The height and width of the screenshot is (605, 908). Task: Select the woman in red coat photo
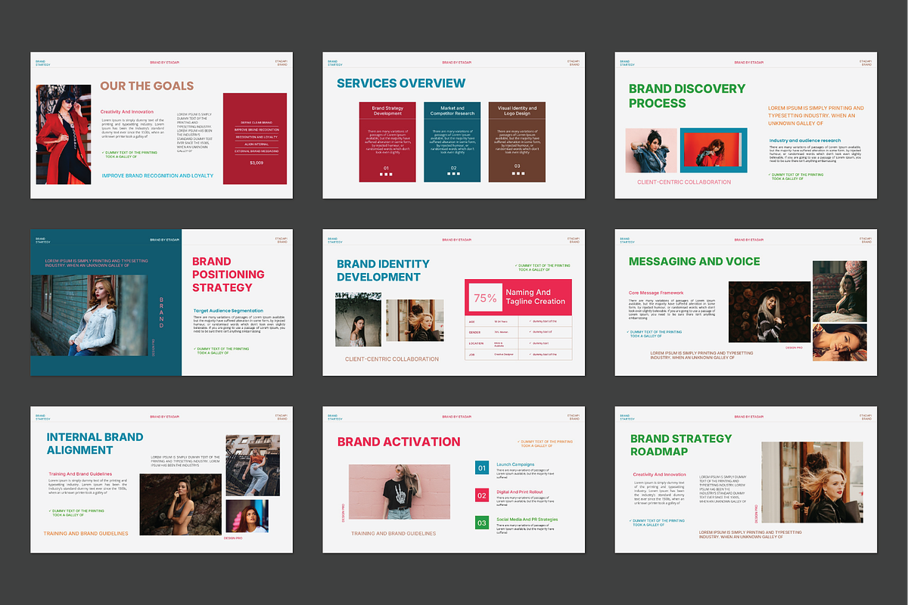64,135
